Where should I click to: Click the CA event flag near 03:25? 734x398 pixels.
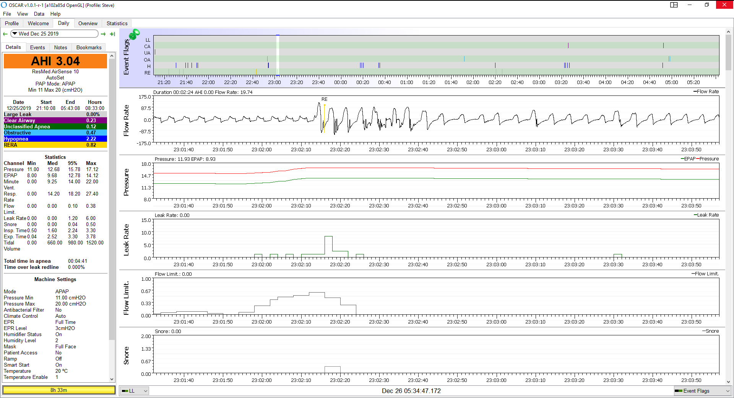point(568,45)
